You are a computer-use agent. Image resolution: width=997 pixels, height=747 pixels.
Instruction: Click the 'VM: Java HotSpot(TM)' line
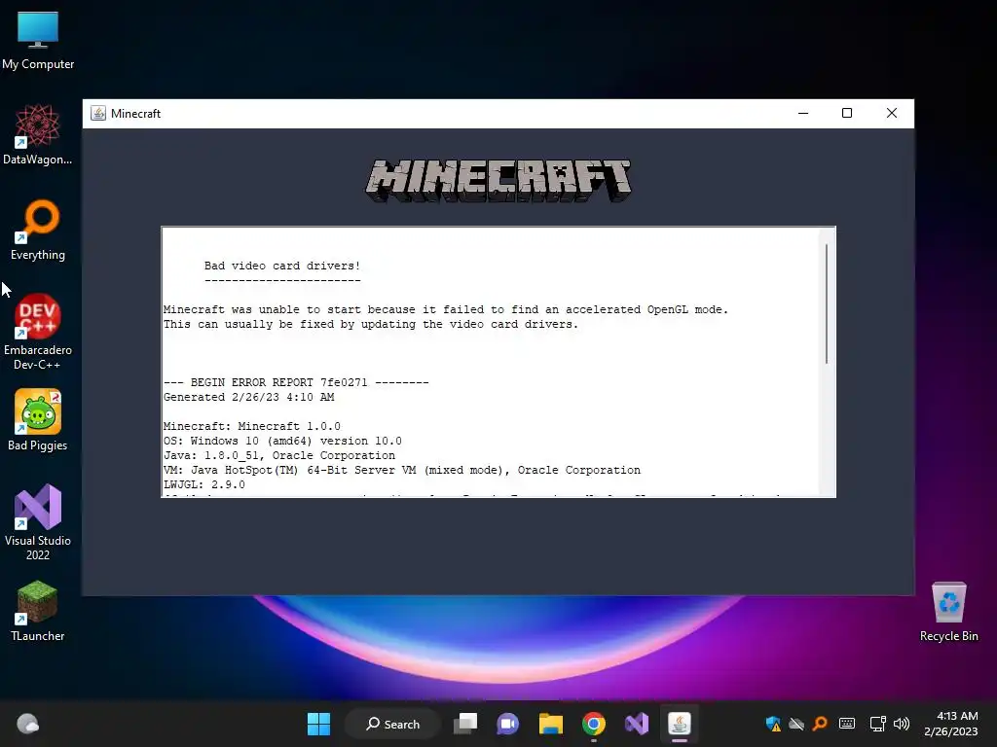tap(402, 470)
